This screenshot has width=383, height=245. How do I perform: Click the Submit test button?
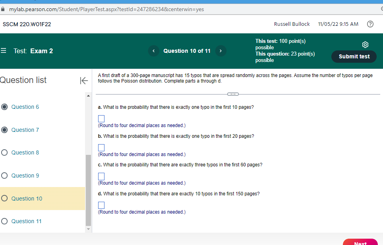point(354,56)
